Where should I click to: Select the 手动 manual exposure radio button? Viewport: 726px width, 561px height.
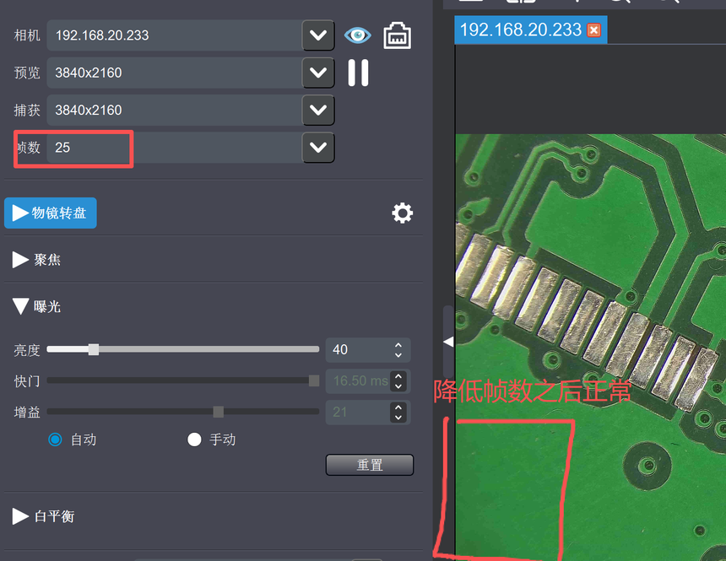point(194,440)
